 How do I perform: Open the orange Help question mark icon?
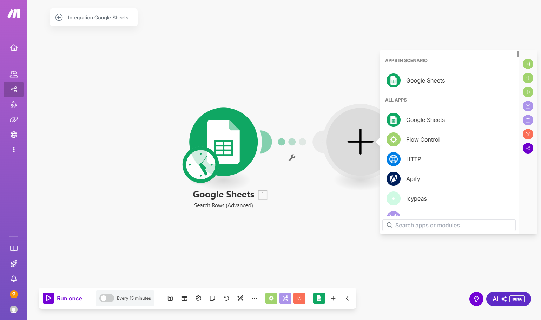[14, 294]
